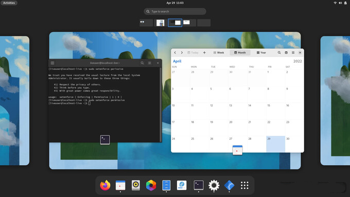Viewport: 350px width, 197px height.
Task: Launch Rhythmbox music player from dash
Action: (136, 185)
